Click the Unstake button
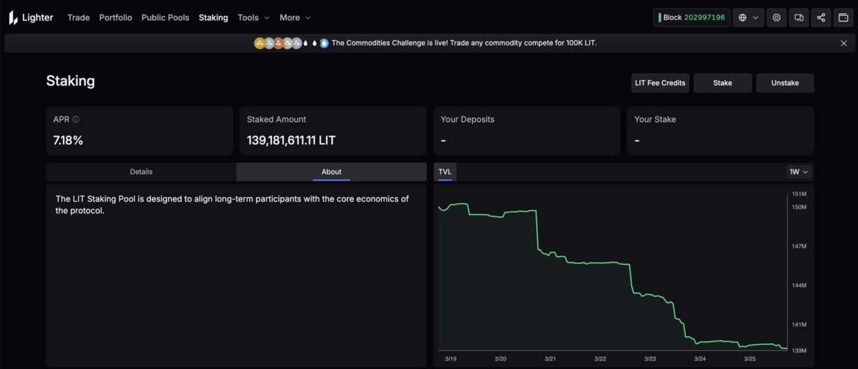 pos(785,83)
